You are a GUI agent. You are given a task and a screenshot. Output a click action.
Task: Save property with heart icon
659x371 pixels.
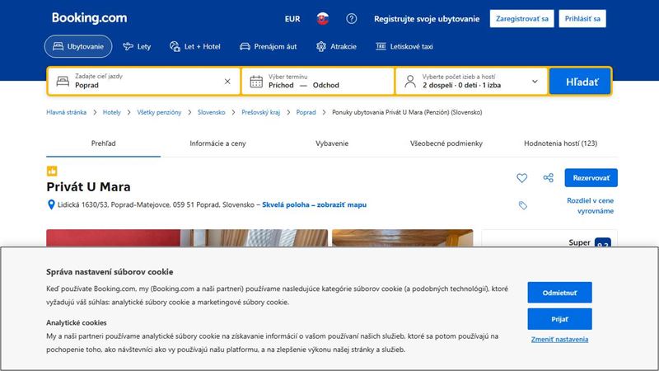pyautogui.click(x=521, y=178)
